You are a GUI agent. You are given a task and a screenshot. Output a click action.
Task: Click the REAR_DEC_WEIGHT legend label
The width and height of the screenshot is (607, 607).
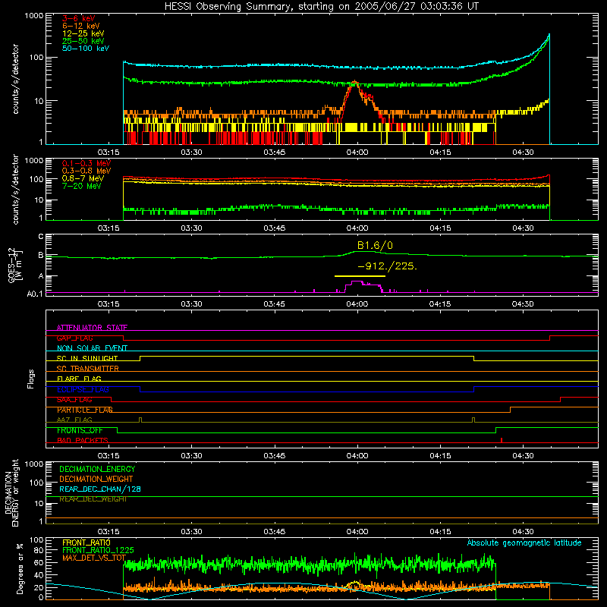click(x=93, y=499)
